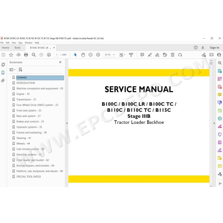Open the File menu

coord(2,43)
